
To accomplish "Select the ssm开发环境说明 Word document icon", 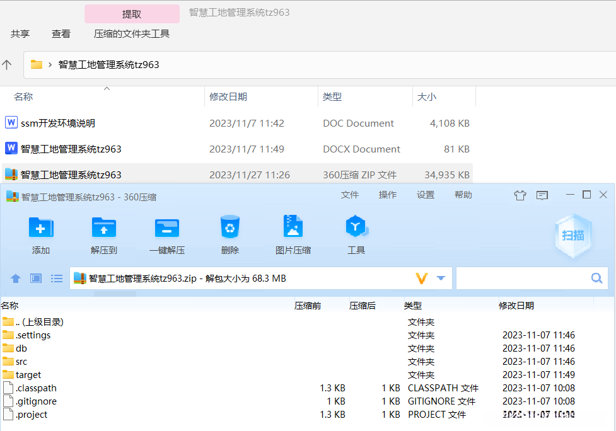I will click(x=11, y=122).
